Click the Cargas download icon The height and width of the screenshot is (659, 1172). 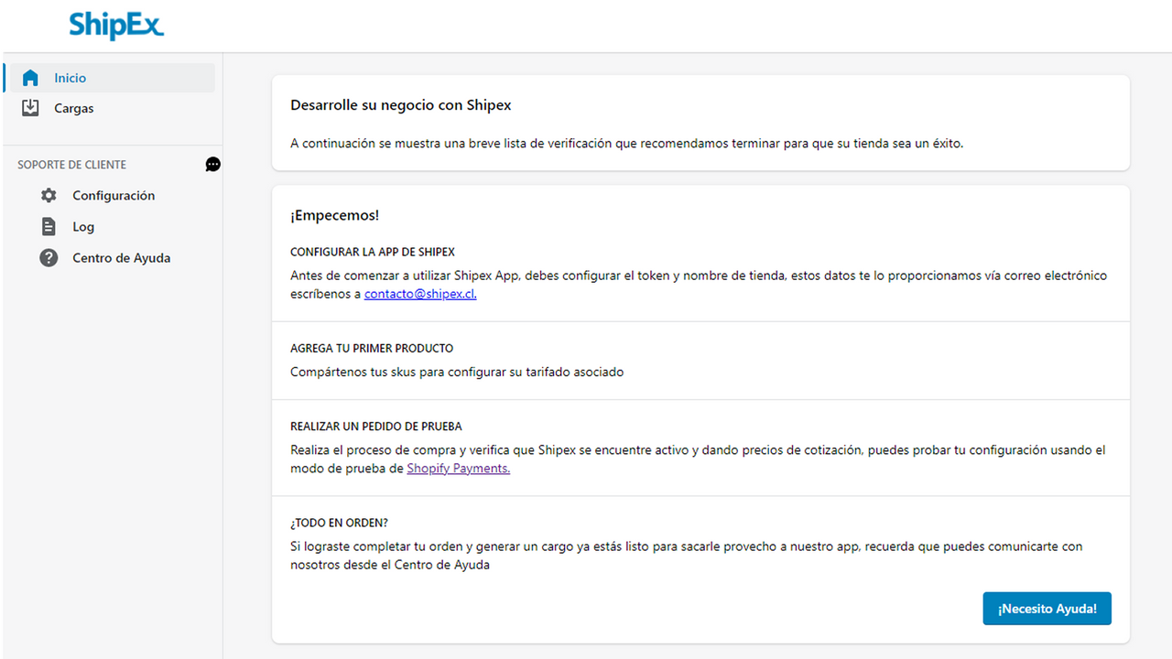[30, 108]
